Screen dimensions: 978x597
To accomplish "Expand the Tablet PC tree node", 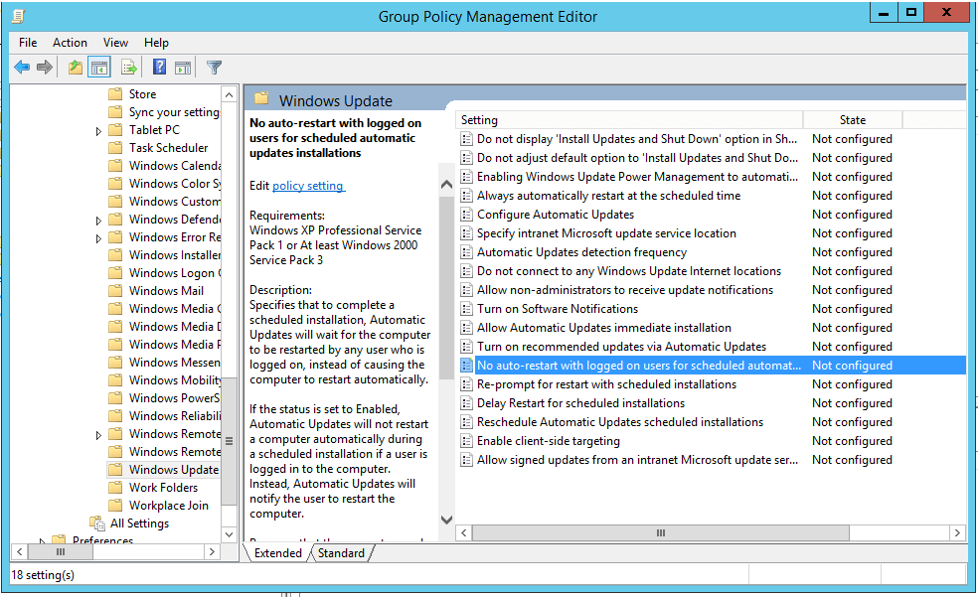I will point(98,131).
